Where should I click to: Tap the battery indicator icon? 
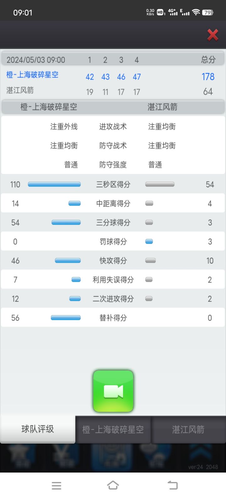(x=208, y=13)
